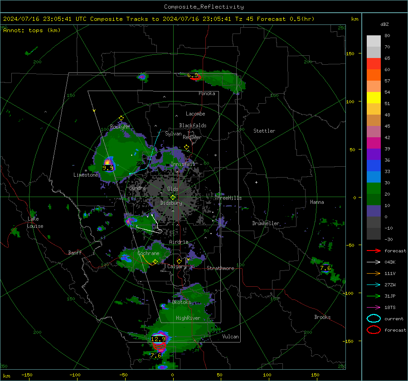Click the Banff label
The height and width of the screenshot is (381, 408).
click(x=75, y=252)
